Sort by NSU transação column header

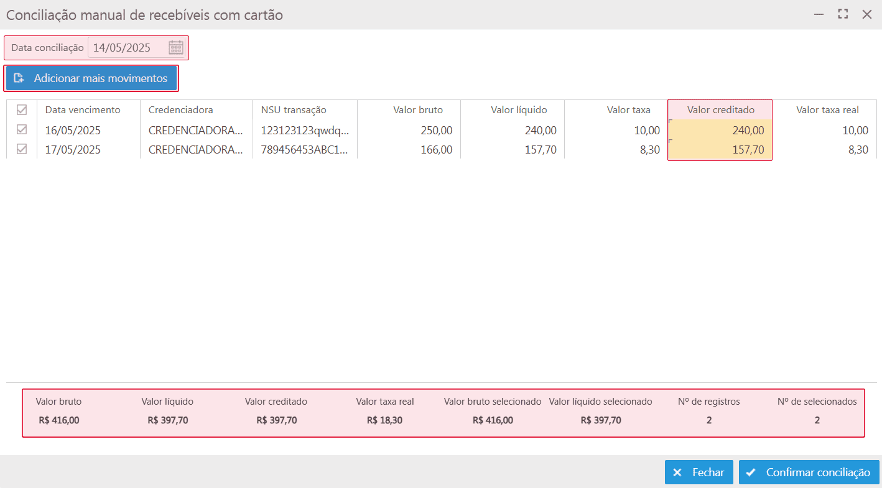click(294, 110)
